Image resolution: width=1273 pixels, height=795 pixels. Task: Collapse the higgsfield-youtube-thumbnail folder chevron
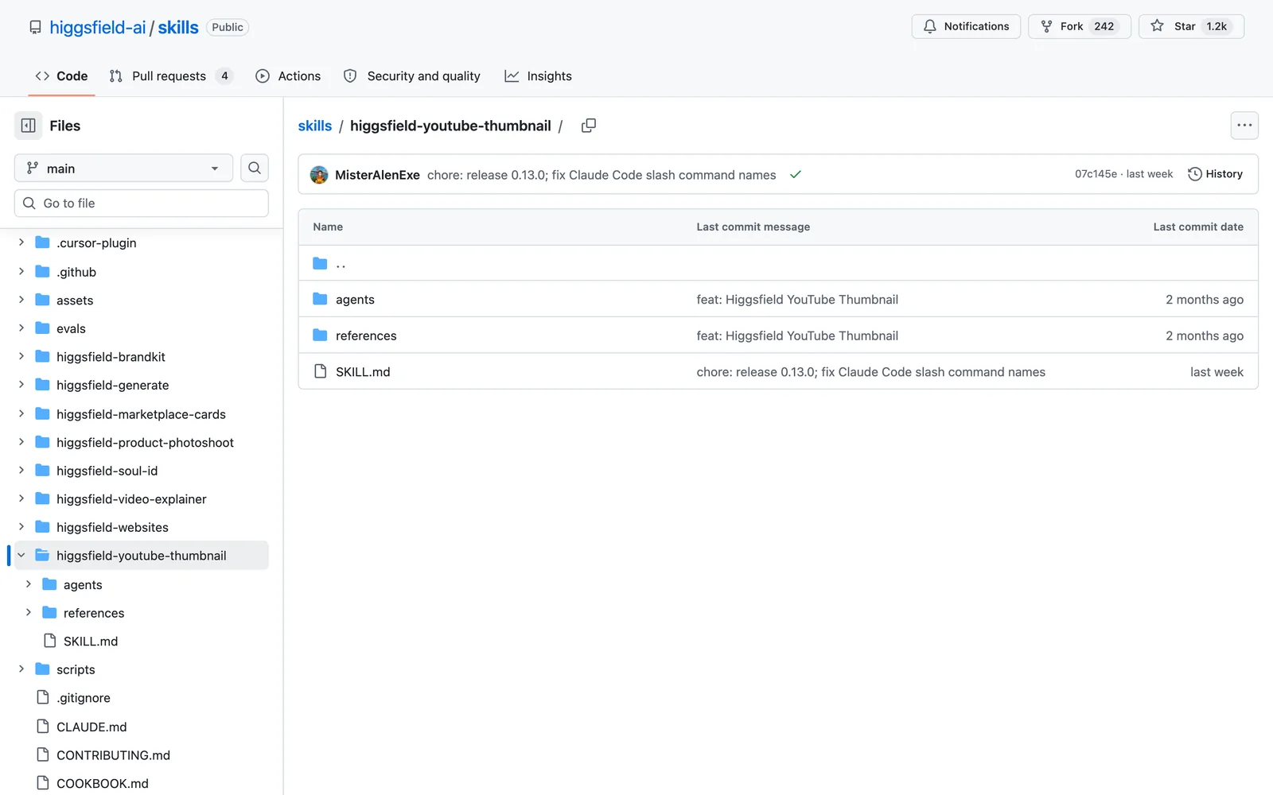pos(21,556)
